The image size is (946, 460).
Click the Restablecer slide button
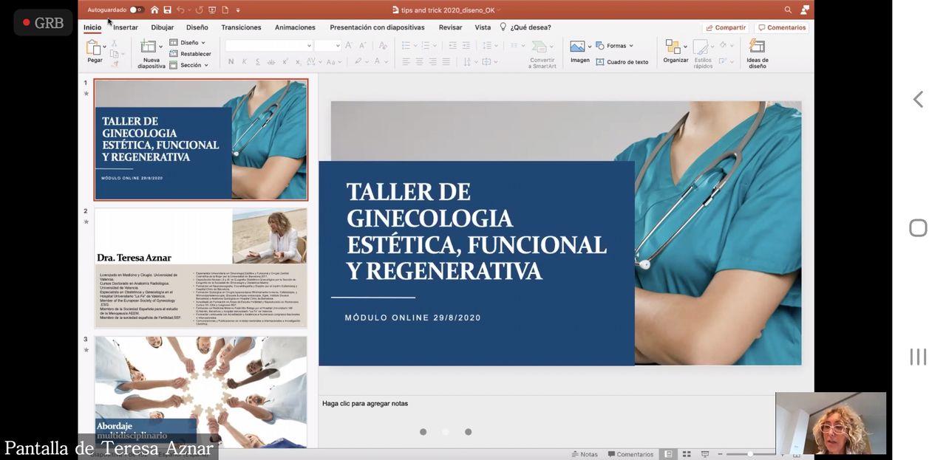tap(191, 54)
